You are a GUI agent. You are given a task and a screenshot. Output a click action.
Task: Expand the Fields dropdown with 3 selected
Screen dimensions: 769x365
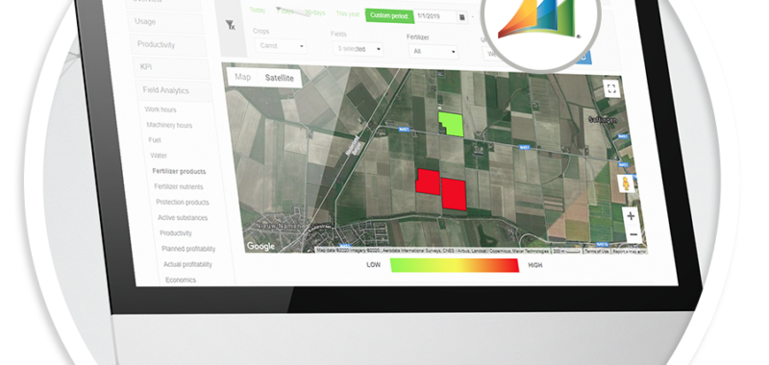coord(358,49)
